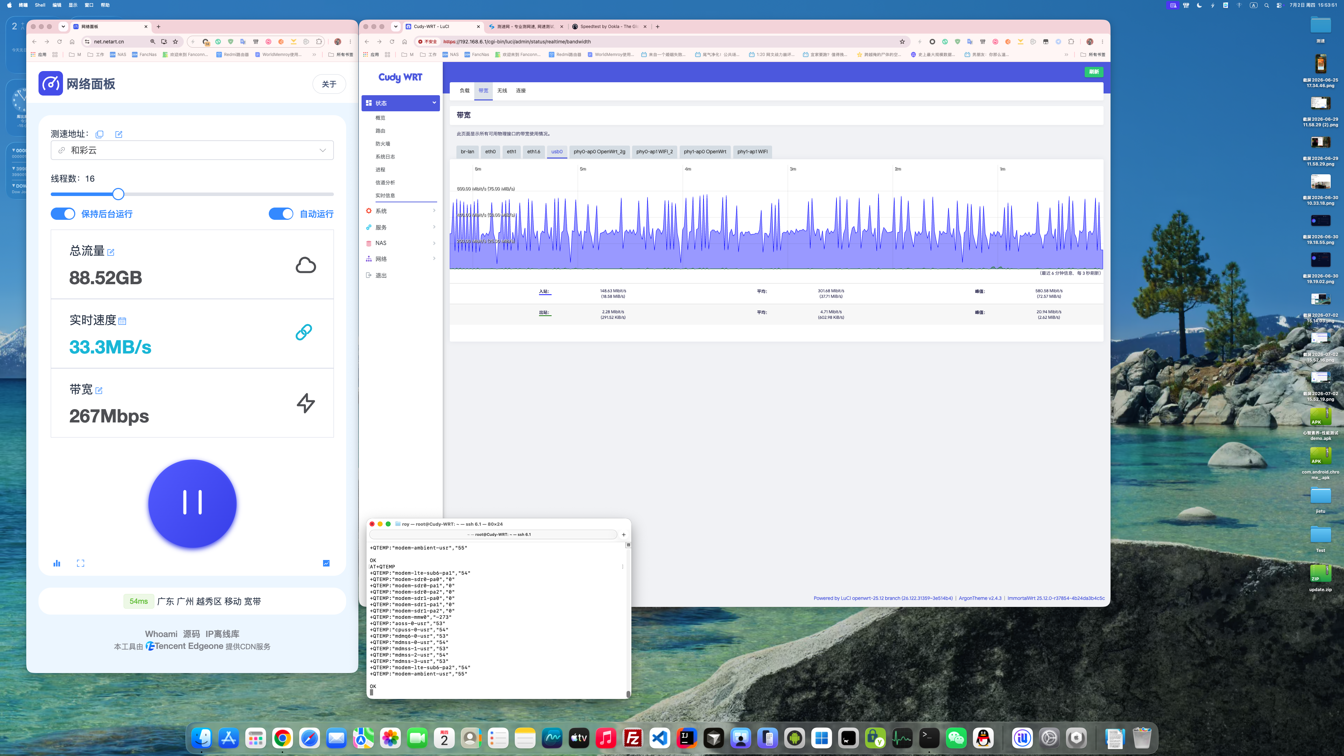Open update.zip file on desktop
This screenshot has height=756, width=1344.
(1321, 577)
